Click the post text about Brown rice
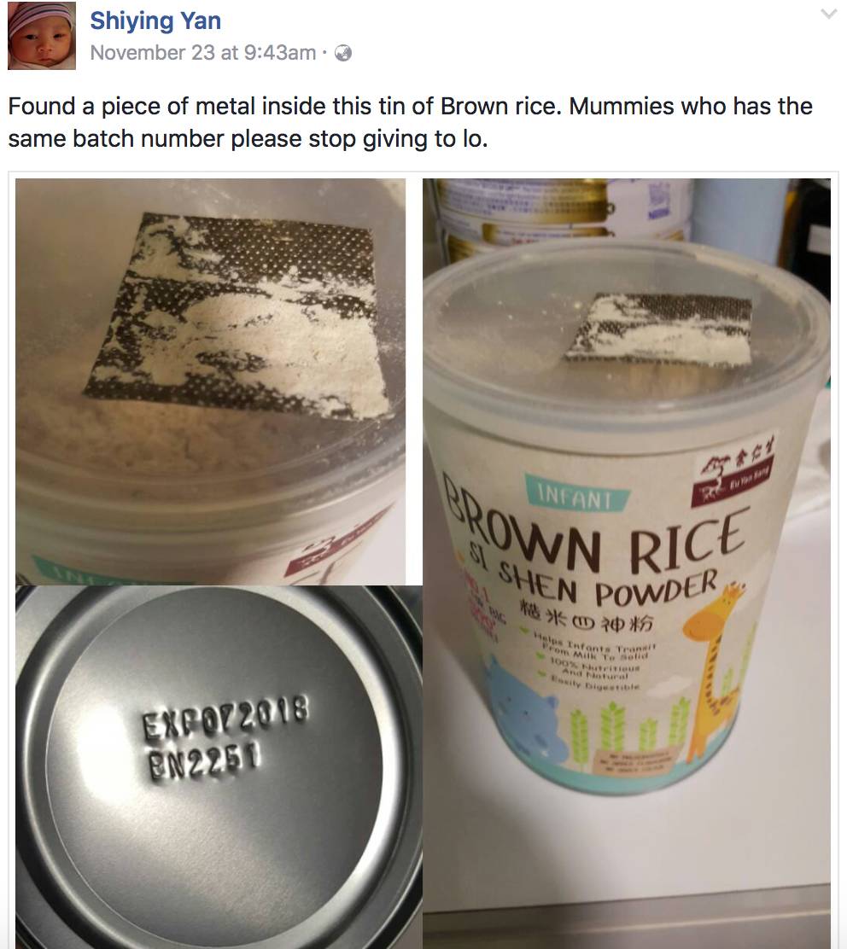847x949 pixels. click(410, 122)
